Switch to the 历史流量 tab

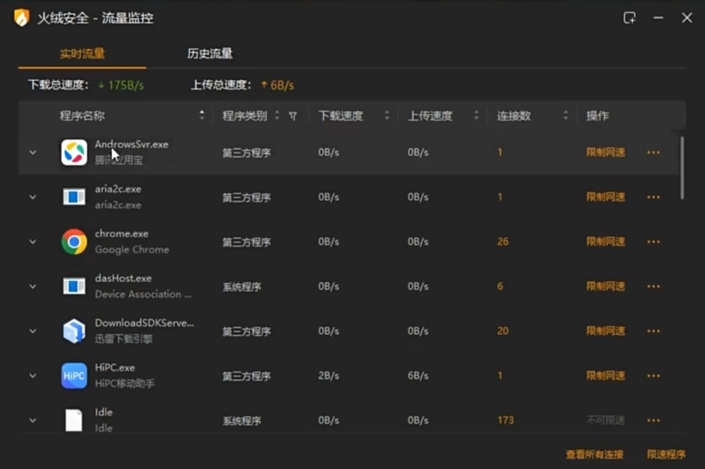(209, 54)
